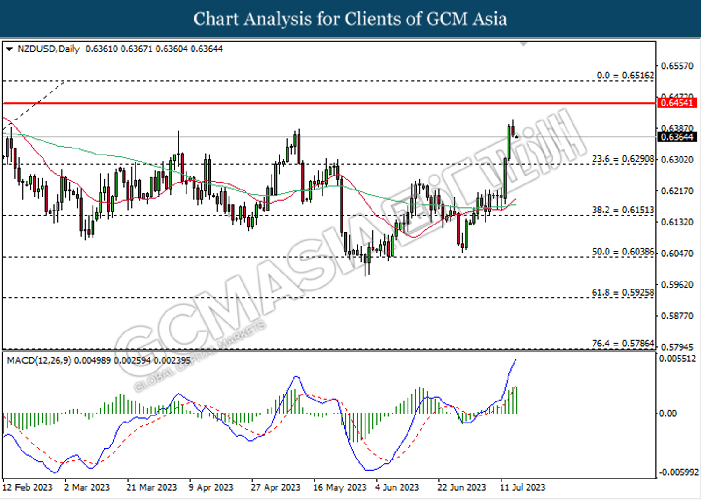Click the 0.62170 price axis value
This screenshot has width=701, height=500.
click(x=677, y=191)
